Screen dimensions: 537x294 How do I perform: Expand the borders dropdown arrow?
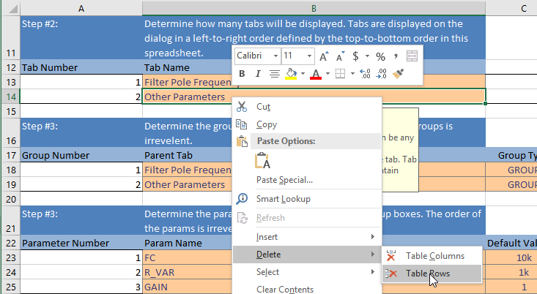tap(351, 74)
